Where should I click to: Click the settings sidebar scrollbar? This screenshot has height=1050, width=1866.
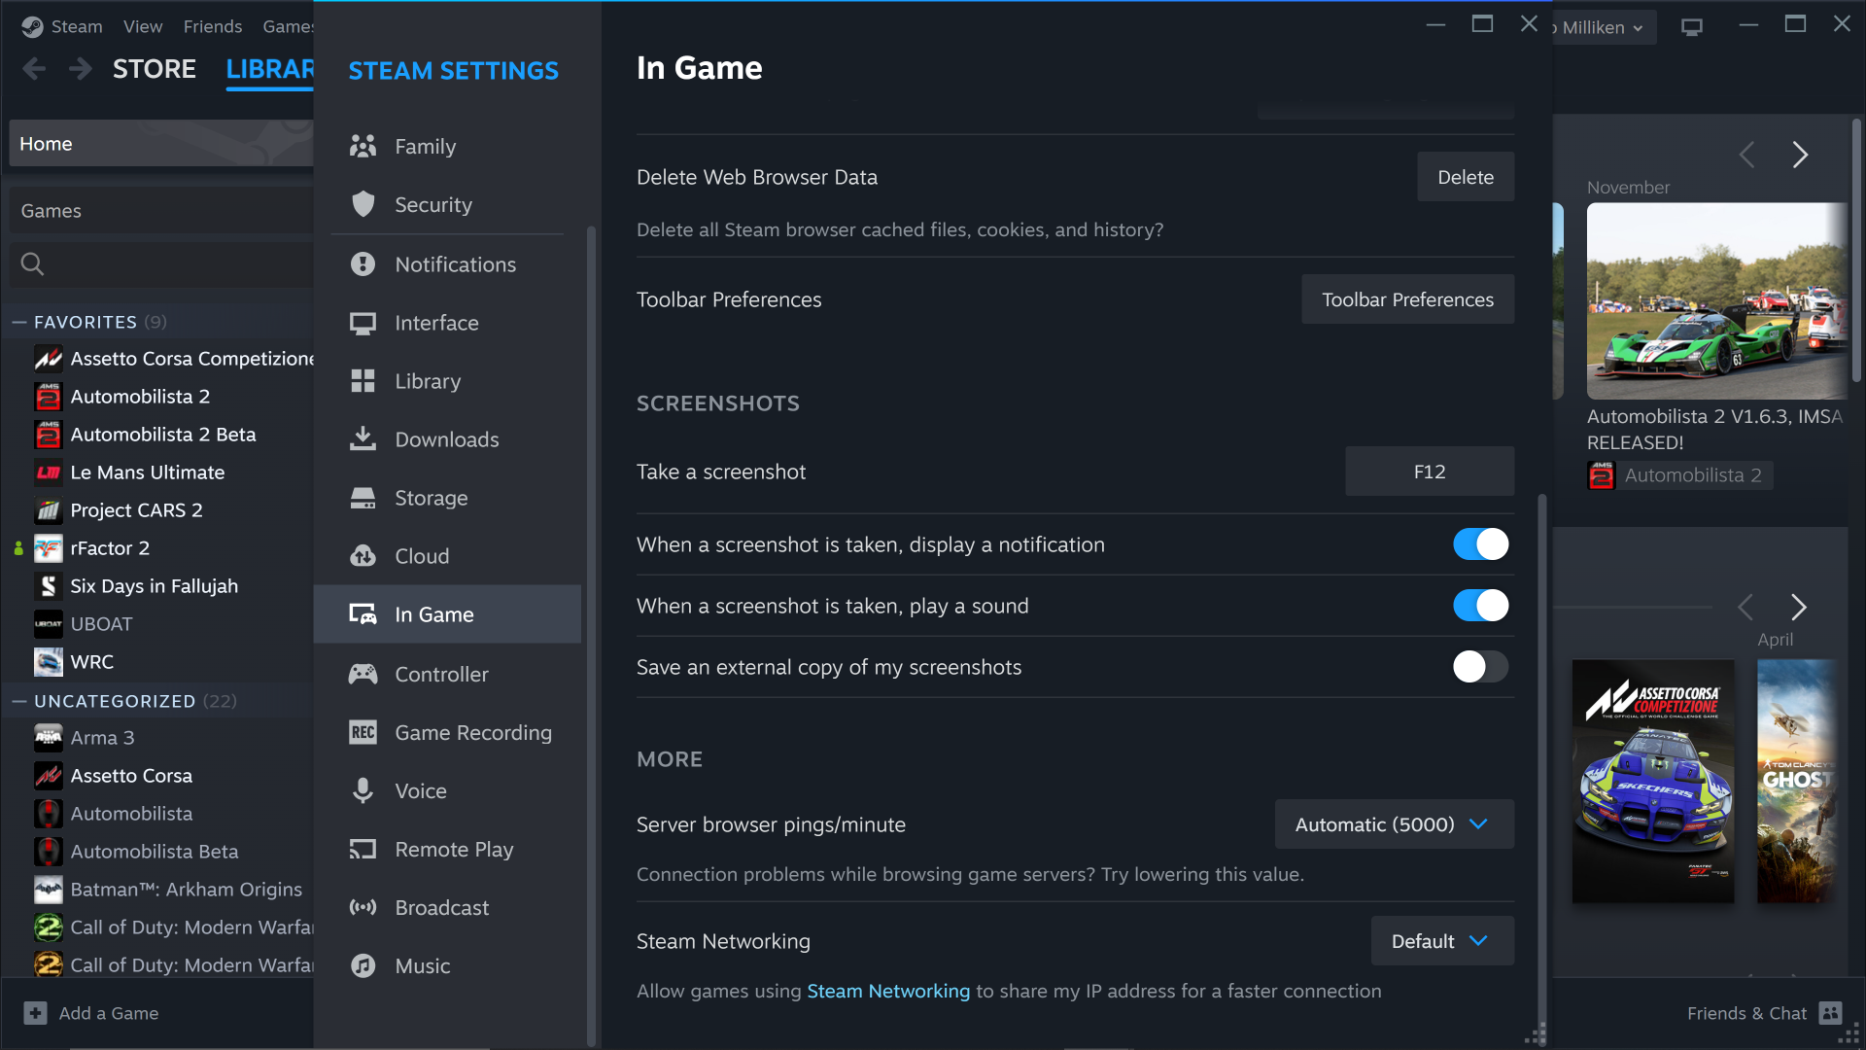click(x=591, y=637)
